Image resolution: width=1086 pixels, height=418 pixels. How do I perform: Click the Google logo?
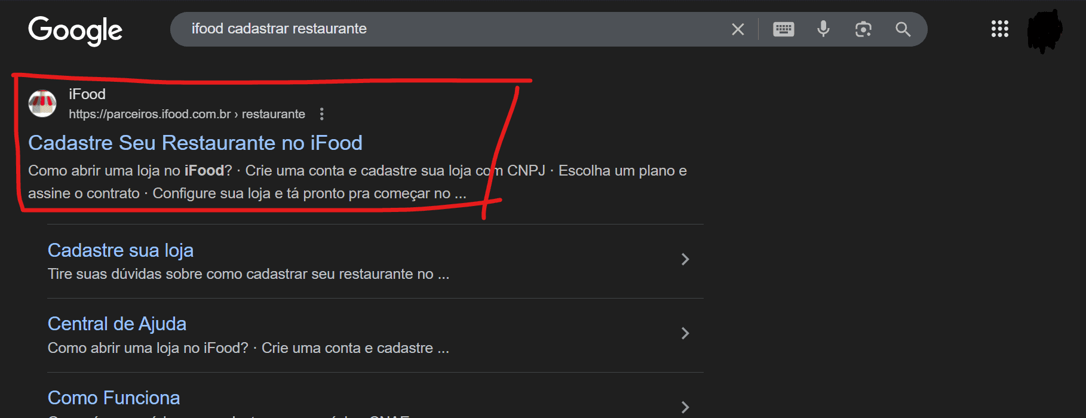tap(75, 30)
